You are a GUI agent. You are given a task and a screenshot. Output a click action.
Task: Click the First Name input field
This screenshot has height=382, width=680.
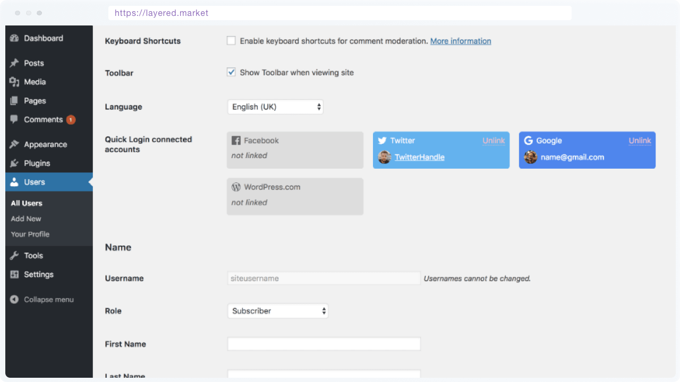point(324,343)
